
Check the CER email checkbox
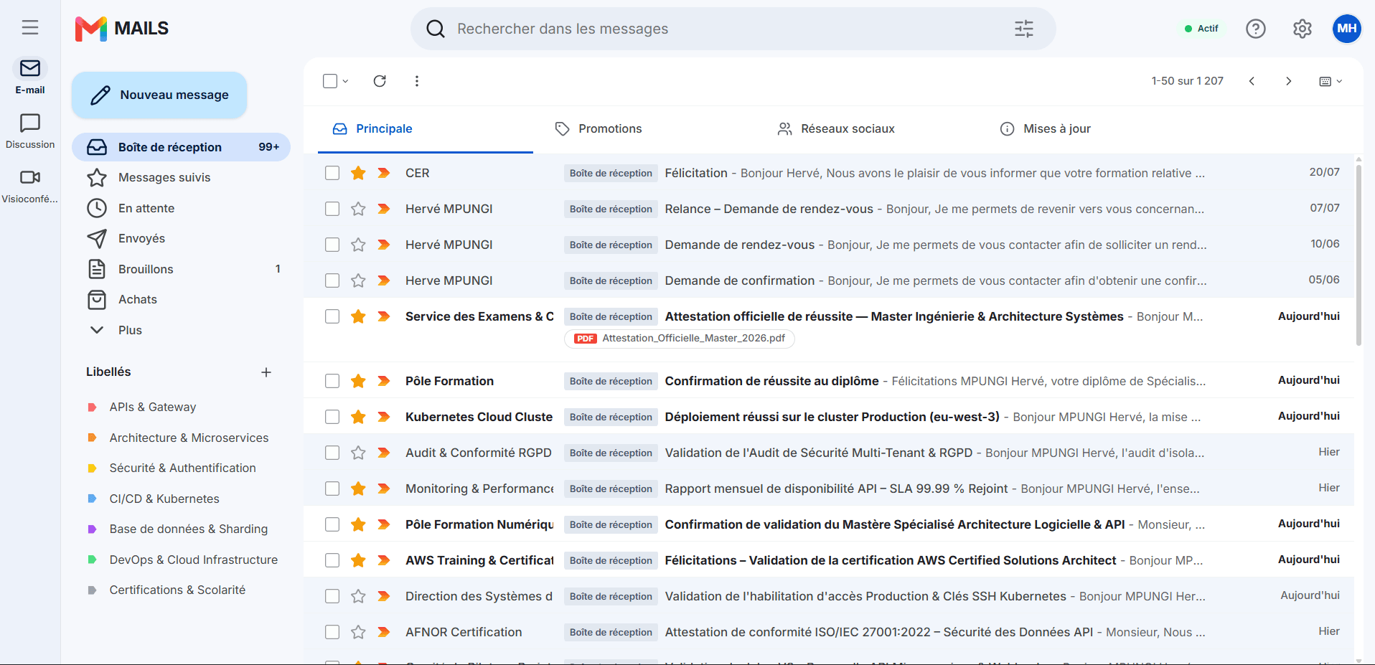(332, 173)
